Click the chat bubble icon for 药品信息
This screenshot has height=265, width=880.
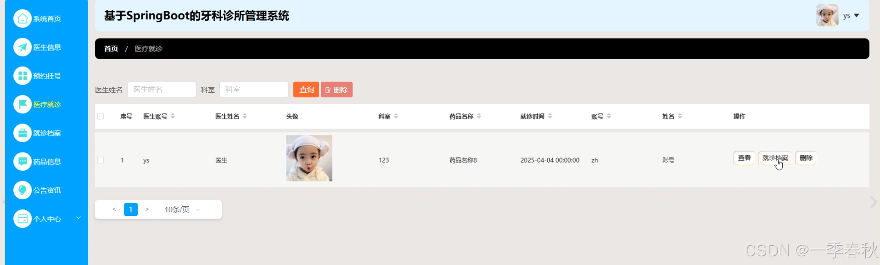coord(22,162)
